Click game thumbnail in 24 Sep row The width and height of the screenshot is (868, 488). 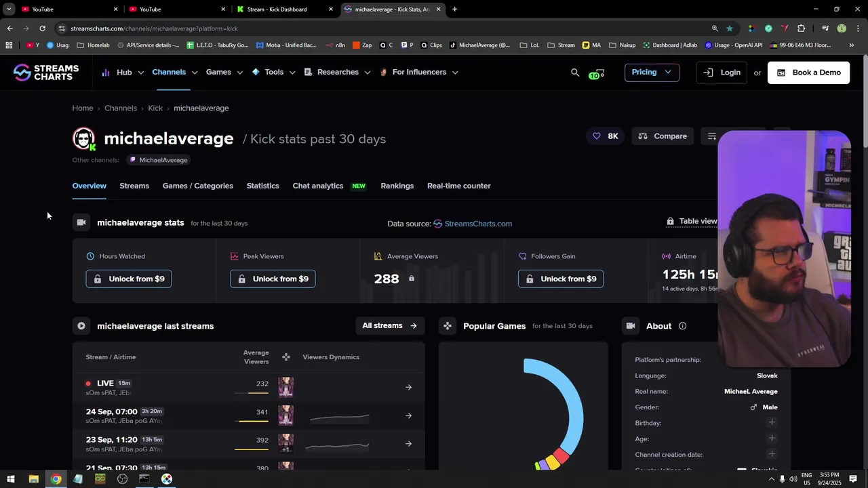pos(285,415)
